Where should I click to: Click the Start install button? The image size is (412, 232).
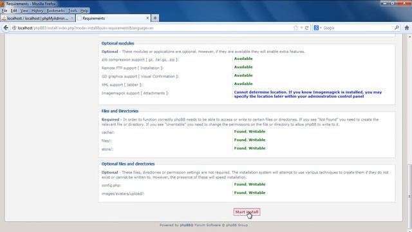point(247,212)
